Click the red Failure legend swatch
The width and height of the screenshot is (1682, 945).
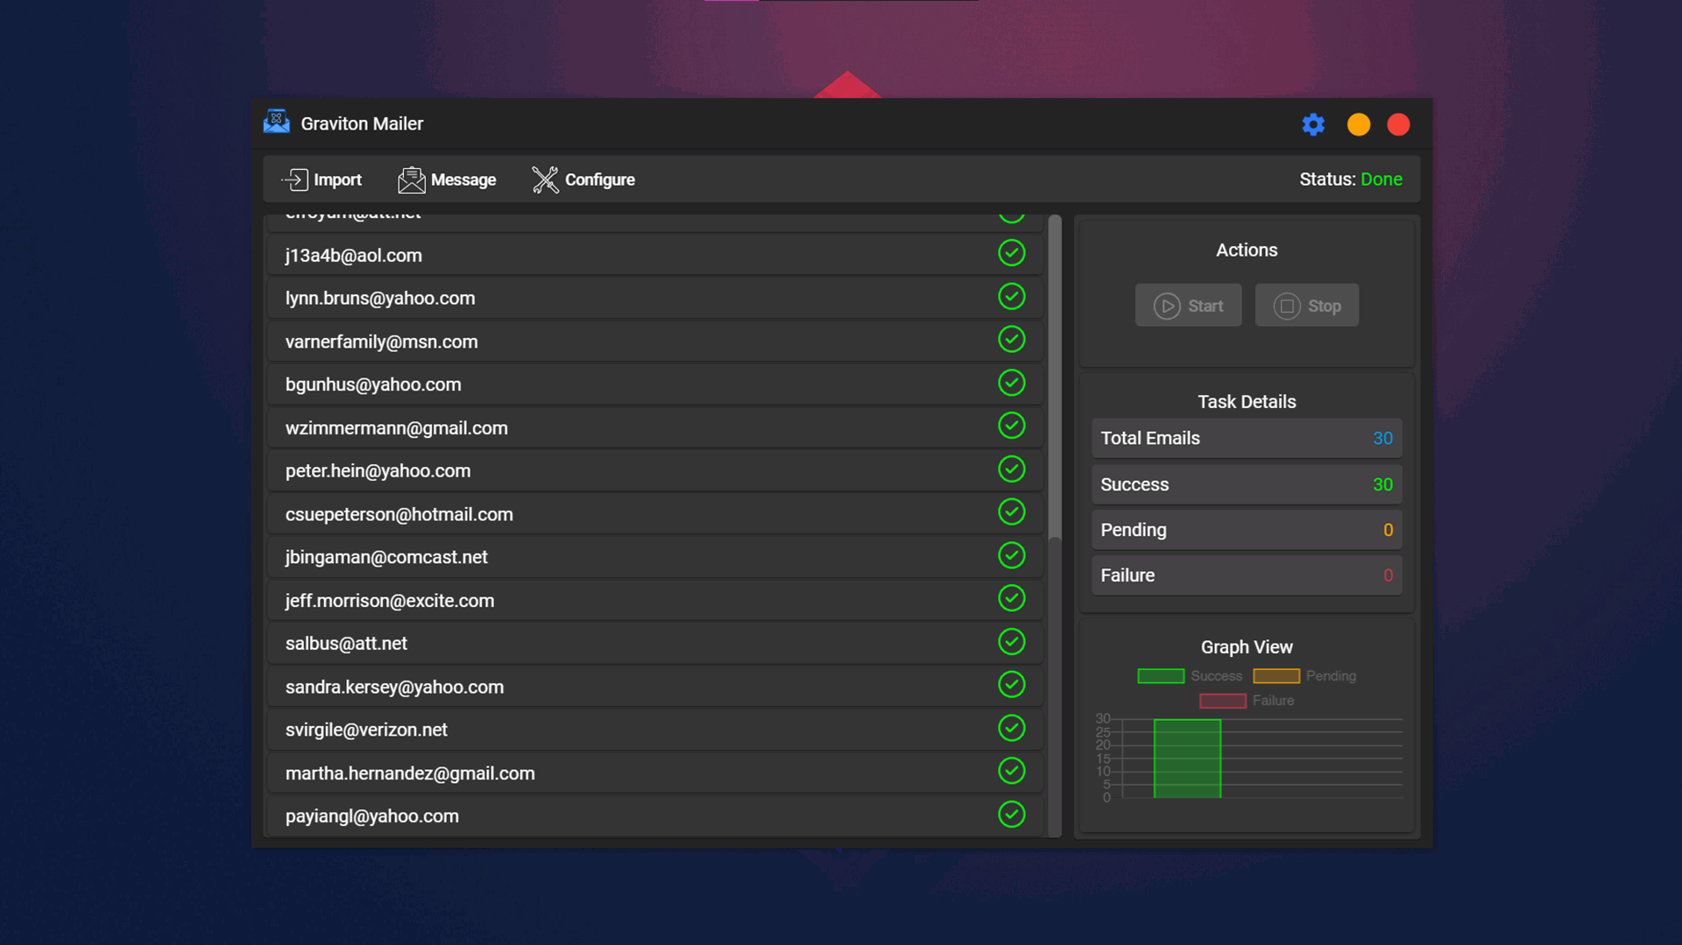pos(1223,701)
